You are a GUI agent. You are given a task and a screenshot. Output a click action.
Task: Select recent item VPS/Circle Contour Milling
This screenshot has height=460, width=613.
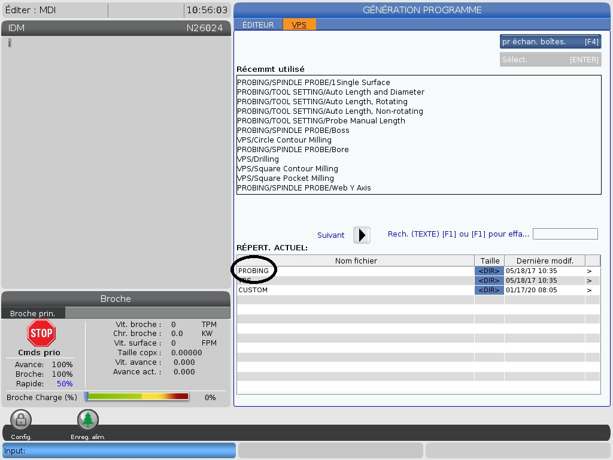[284, 140]
